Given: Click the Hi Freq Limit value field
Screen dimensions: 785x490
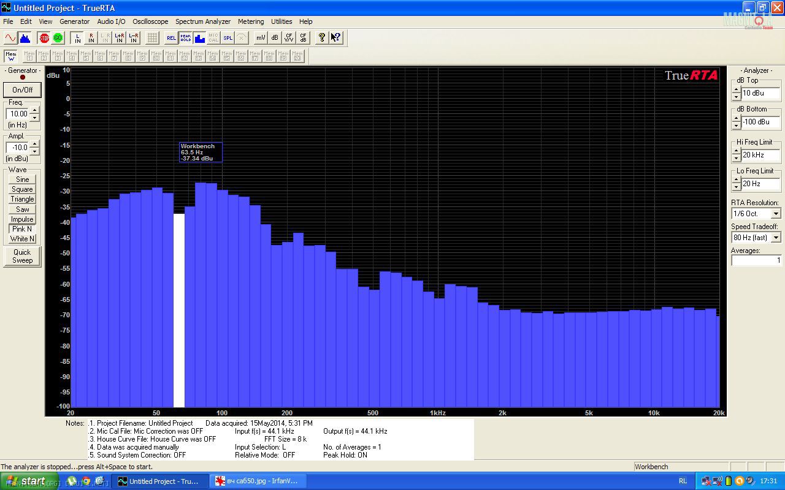Looking at the screenshot, I should point(761,155).
